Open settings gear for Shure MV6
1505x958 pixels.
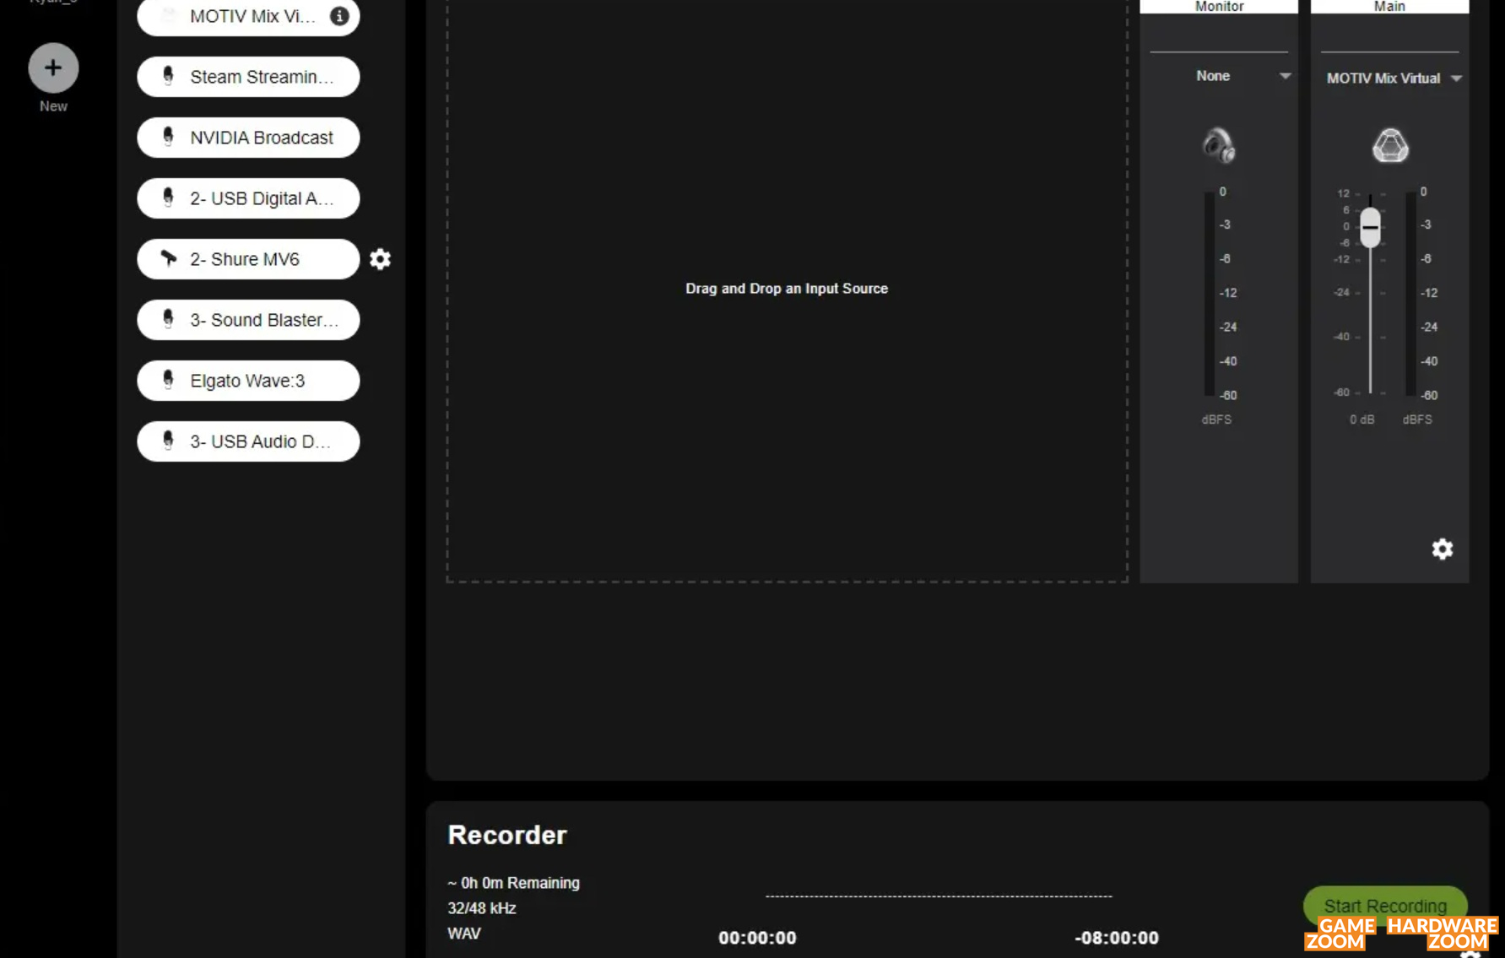(381, 259)
